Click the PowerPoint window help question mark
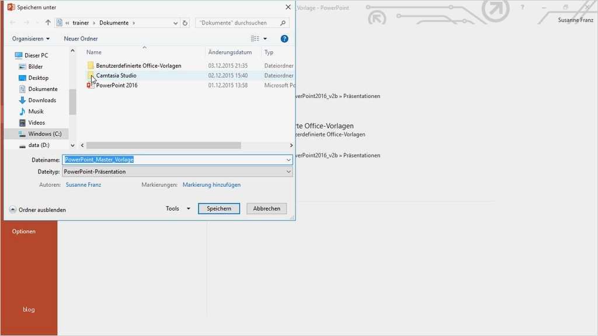 523,7
